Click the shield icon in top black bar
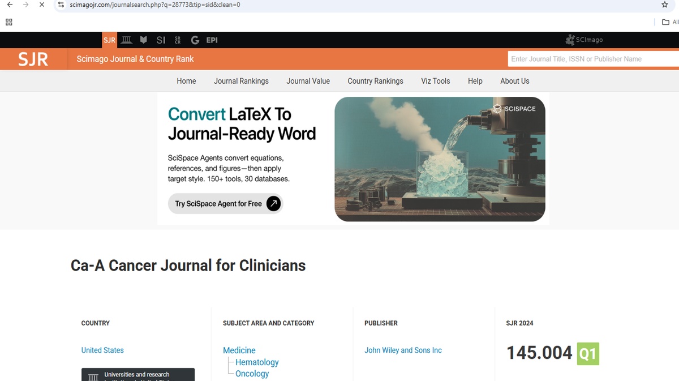 point(144,40)
